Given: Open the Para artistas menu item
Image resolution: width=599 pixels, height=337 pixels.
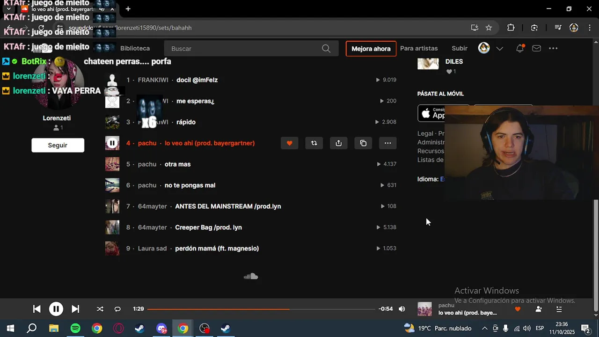Looking at the screenshot, I should click(x=419, y=48).
